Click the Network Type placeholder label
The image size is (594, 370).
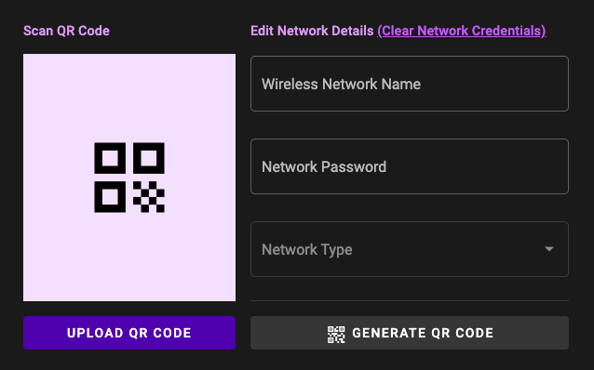tap(307, 250)
